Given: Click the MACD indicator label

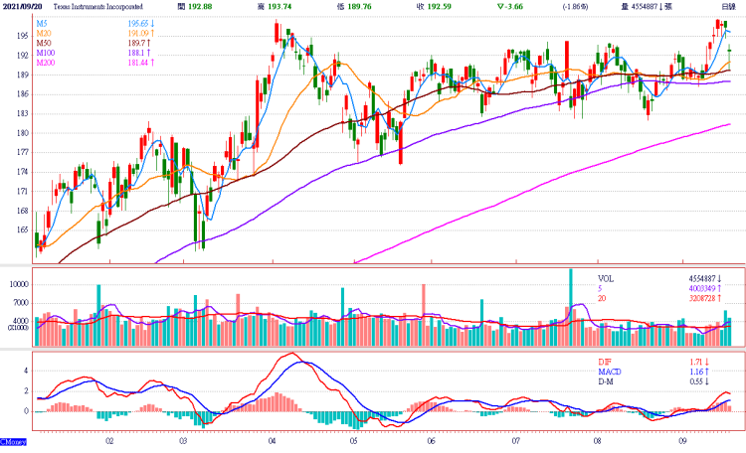Looking at the screenshot, I should point(609,371).
